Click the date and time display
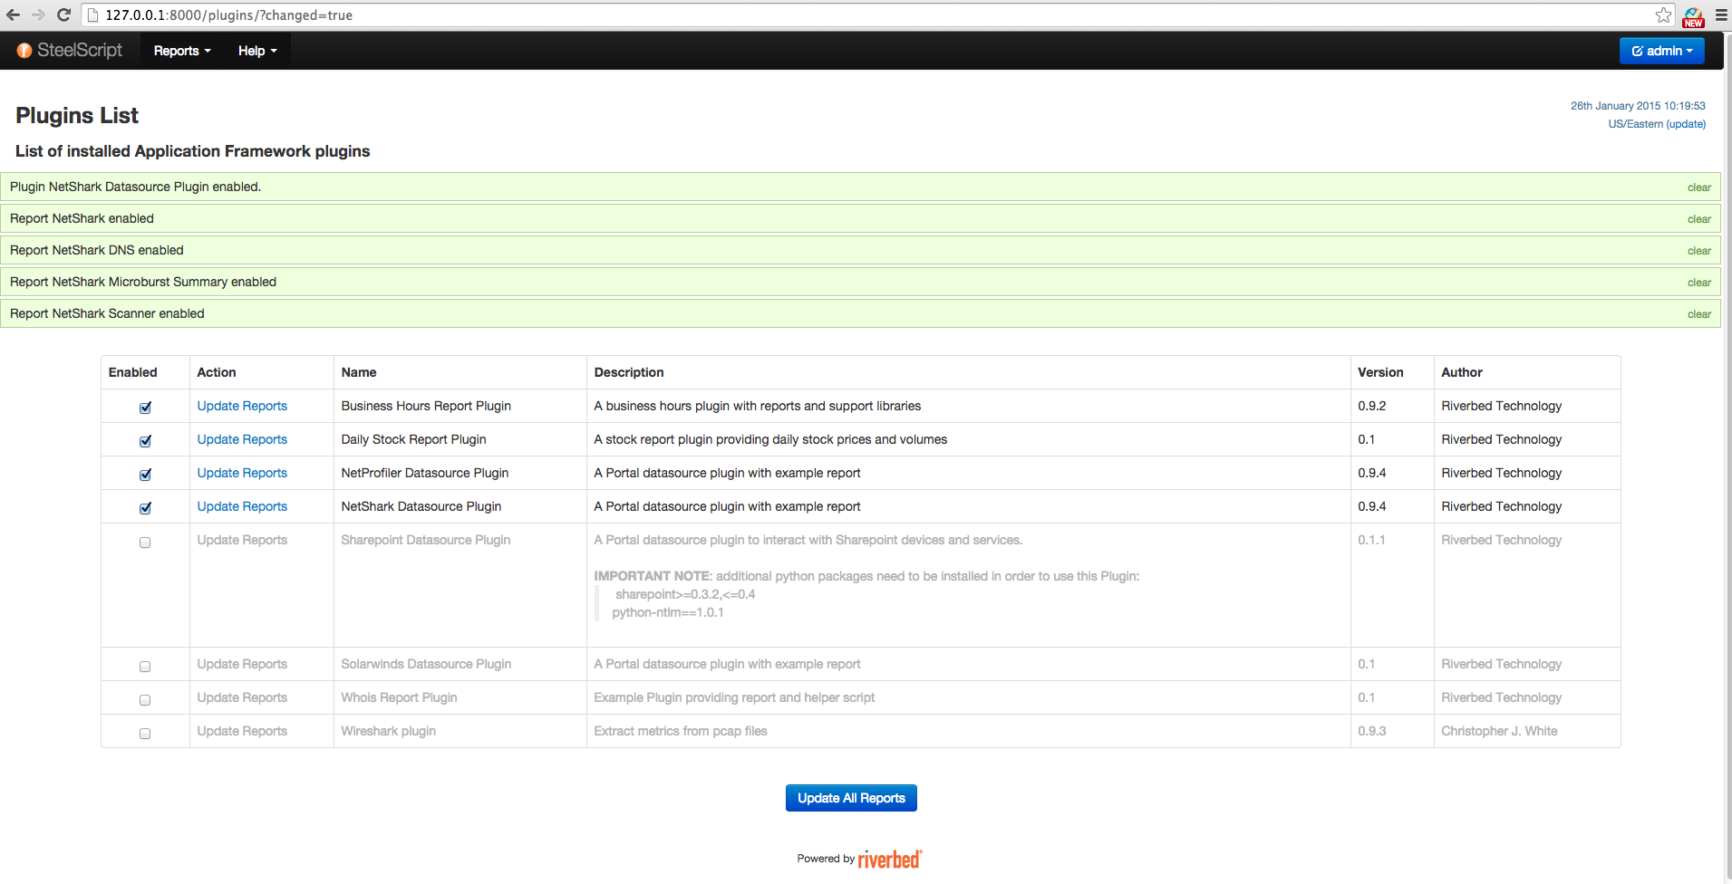The width and height of the screenshot is (1732, 884). pyautogui.click(x=1638, y=106)
